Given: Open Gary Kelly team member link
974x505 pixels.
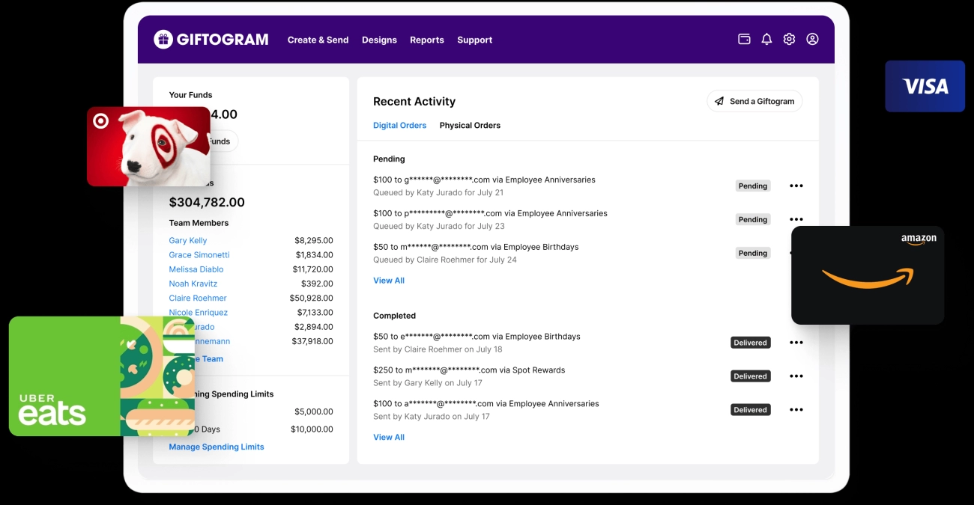Looking at the screenshot, I should [188, 241].
